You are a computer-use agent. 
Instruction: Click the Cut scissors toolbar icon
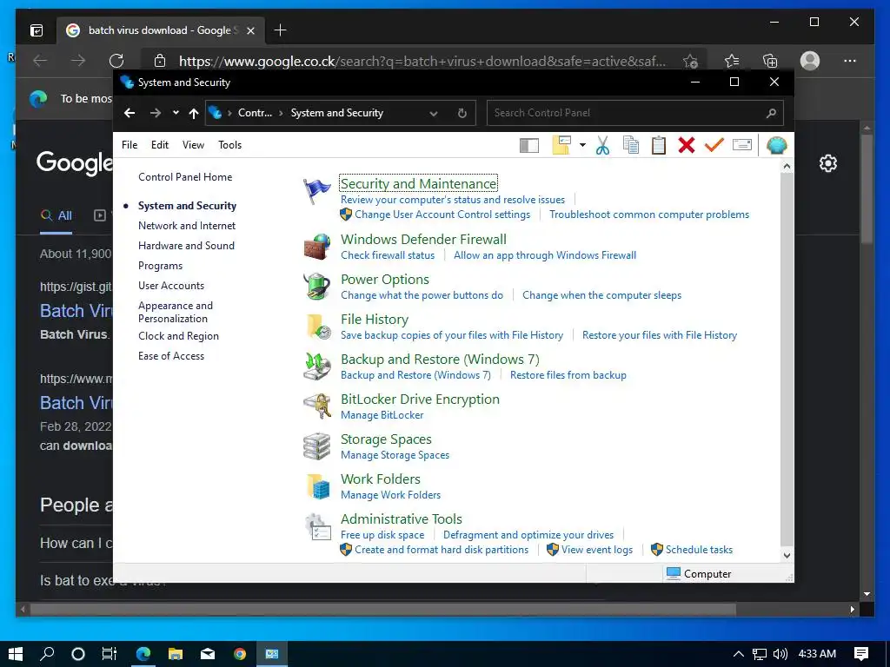coord(603,146)
